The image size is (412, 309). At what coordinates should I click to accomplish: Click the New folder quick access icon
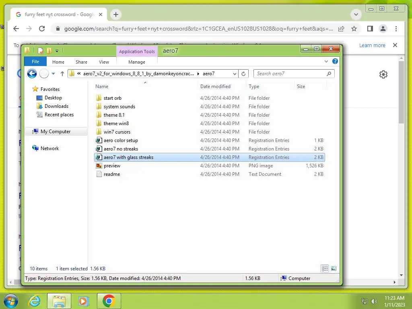tap(49, 51)
